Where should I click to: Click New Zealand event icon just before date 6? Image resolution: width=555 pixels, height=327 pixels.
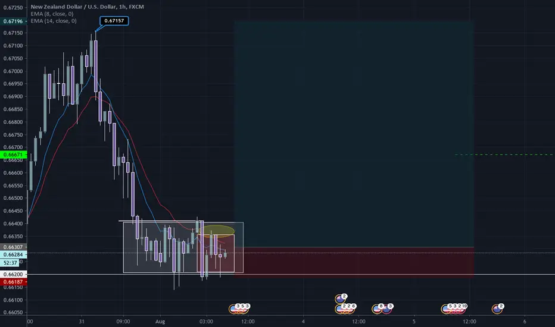tap(497, 309)
